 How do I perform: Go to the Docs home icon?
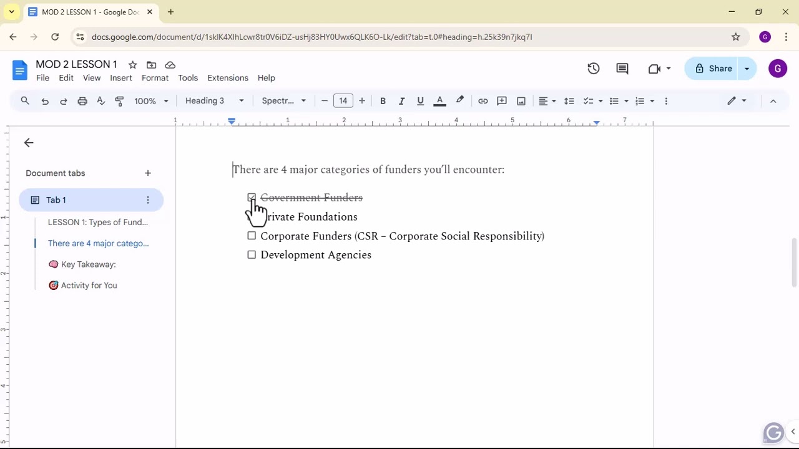20,70
